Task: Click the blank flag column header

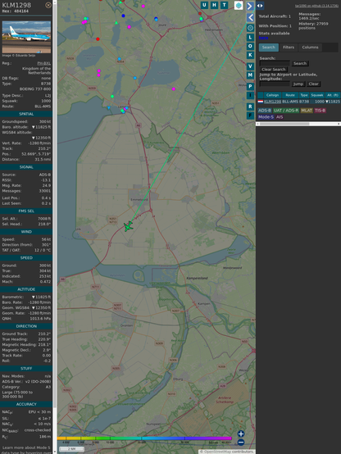Action: click(x=261, y=95)
